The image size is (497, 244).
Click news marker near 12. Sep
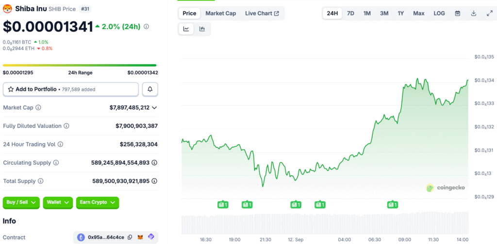click(296, 205)
